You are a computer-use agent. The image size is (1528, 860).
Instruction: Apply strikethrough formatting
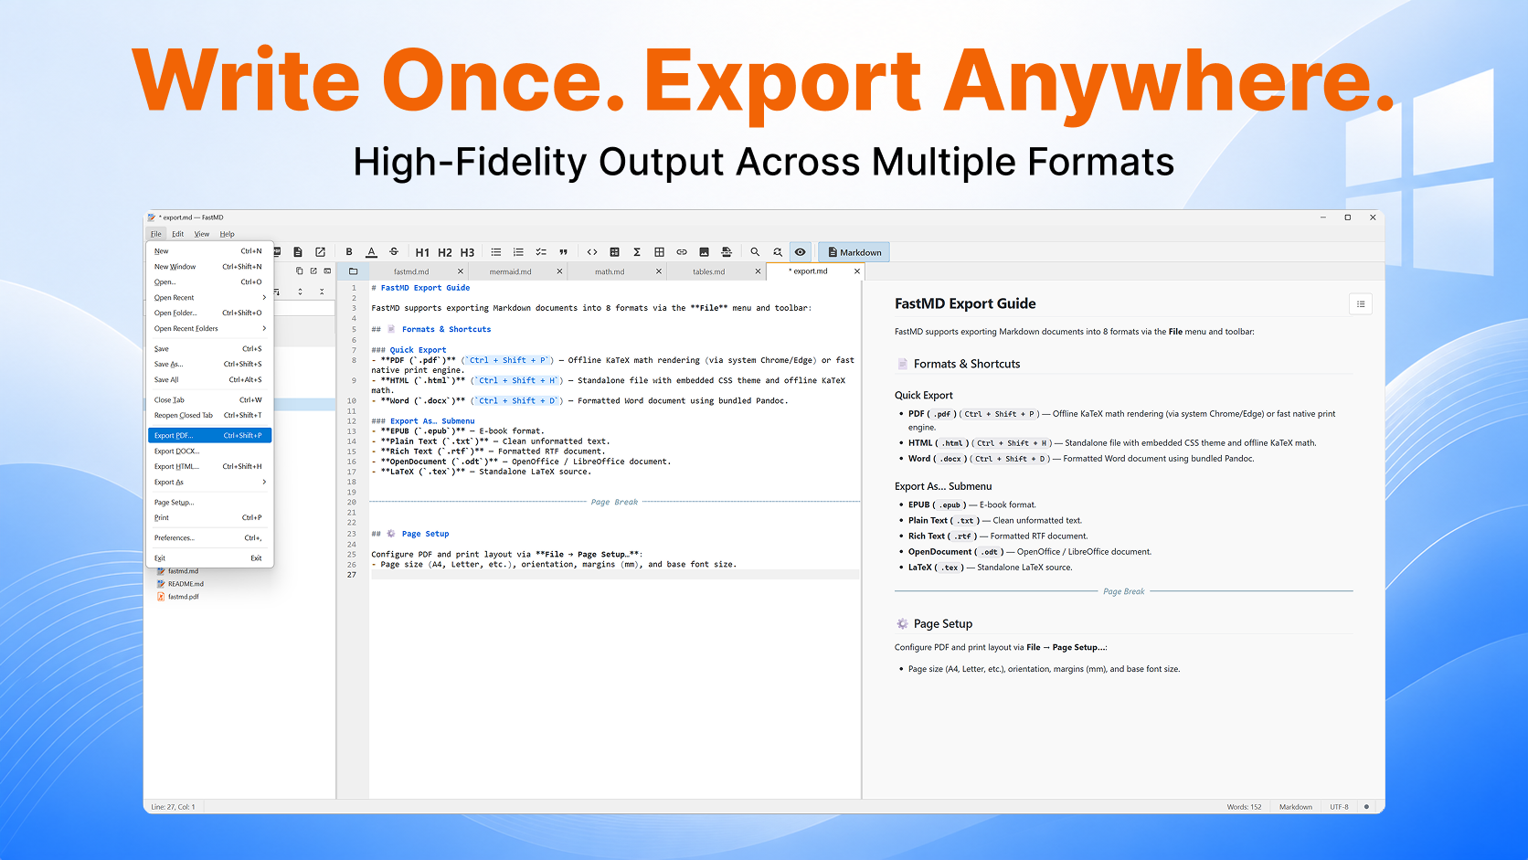pyautogui.click(x=394, y=252)
